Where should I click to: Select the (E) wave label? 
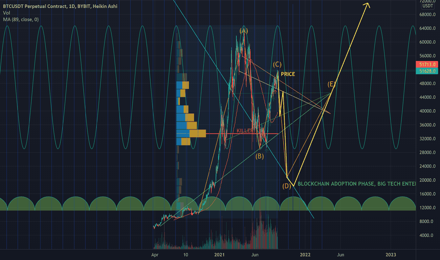[x=331, y=84]
